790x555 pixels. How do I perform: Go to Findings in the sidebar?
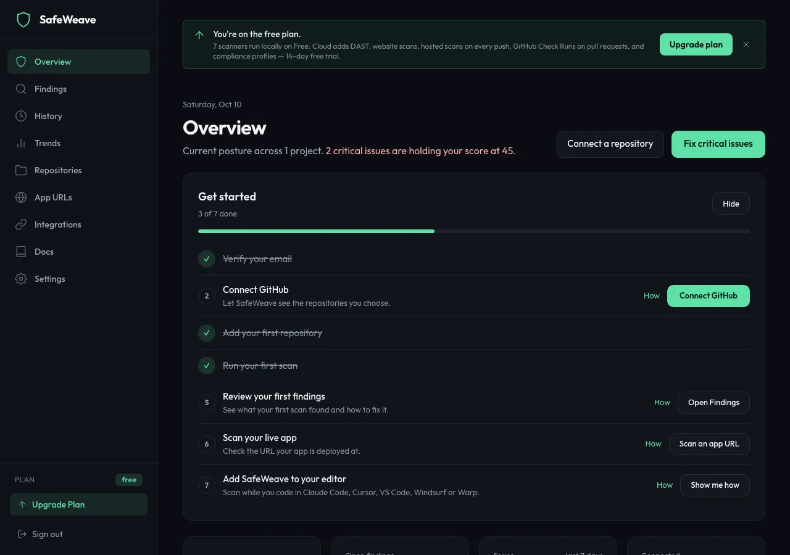point(78,89)
